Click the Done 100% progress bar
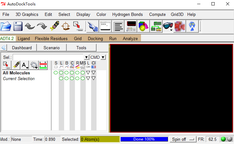The width and height of the screenshot is (234, 144). 144,139
